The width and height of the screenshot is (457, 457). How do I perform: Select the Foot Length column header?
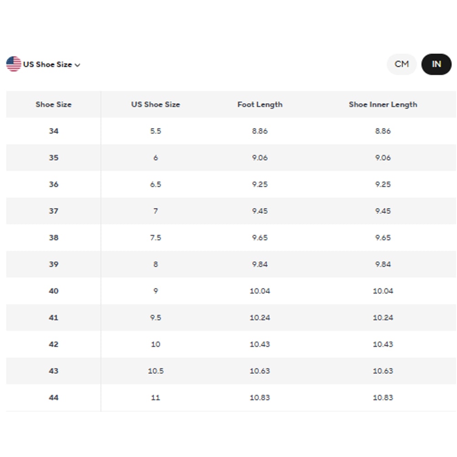(x=260, y=104)
